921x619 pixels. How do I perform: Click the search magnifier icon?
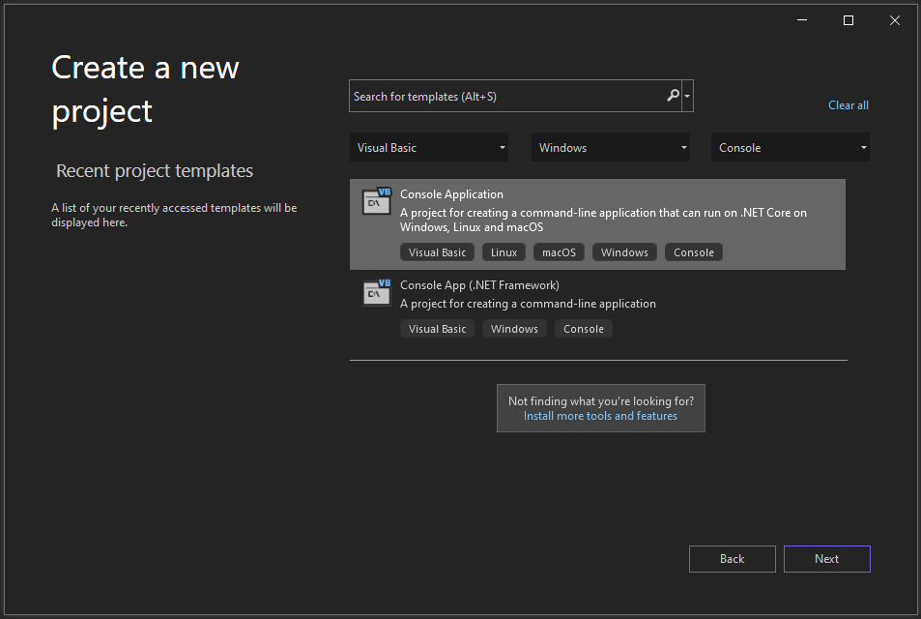pos(674,95)
